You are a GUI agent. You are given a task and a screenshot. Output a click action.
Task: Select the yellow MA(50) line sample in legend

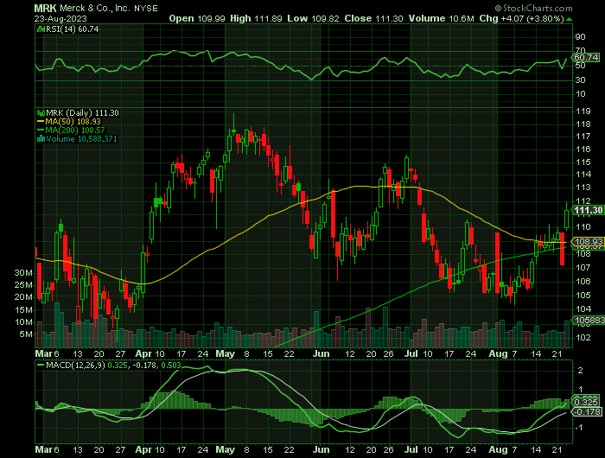(x=41, y=122)
